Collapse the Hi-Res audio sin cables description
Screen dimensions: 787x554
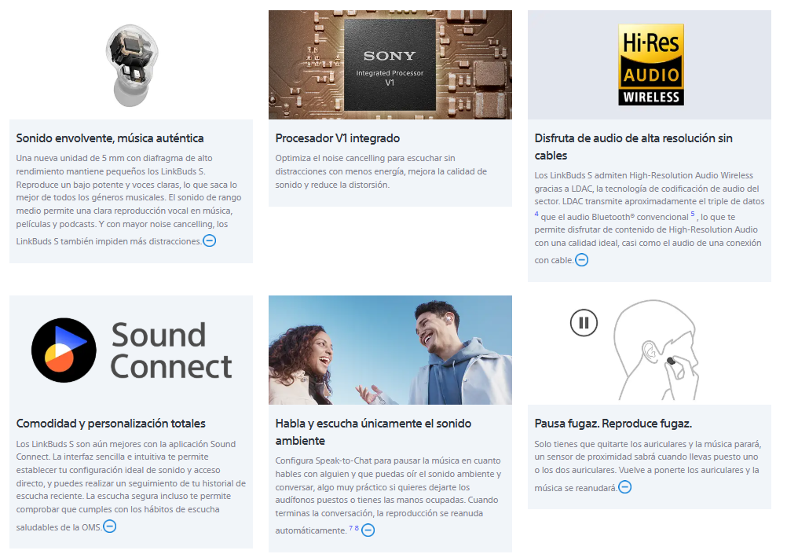coord(581,259)
